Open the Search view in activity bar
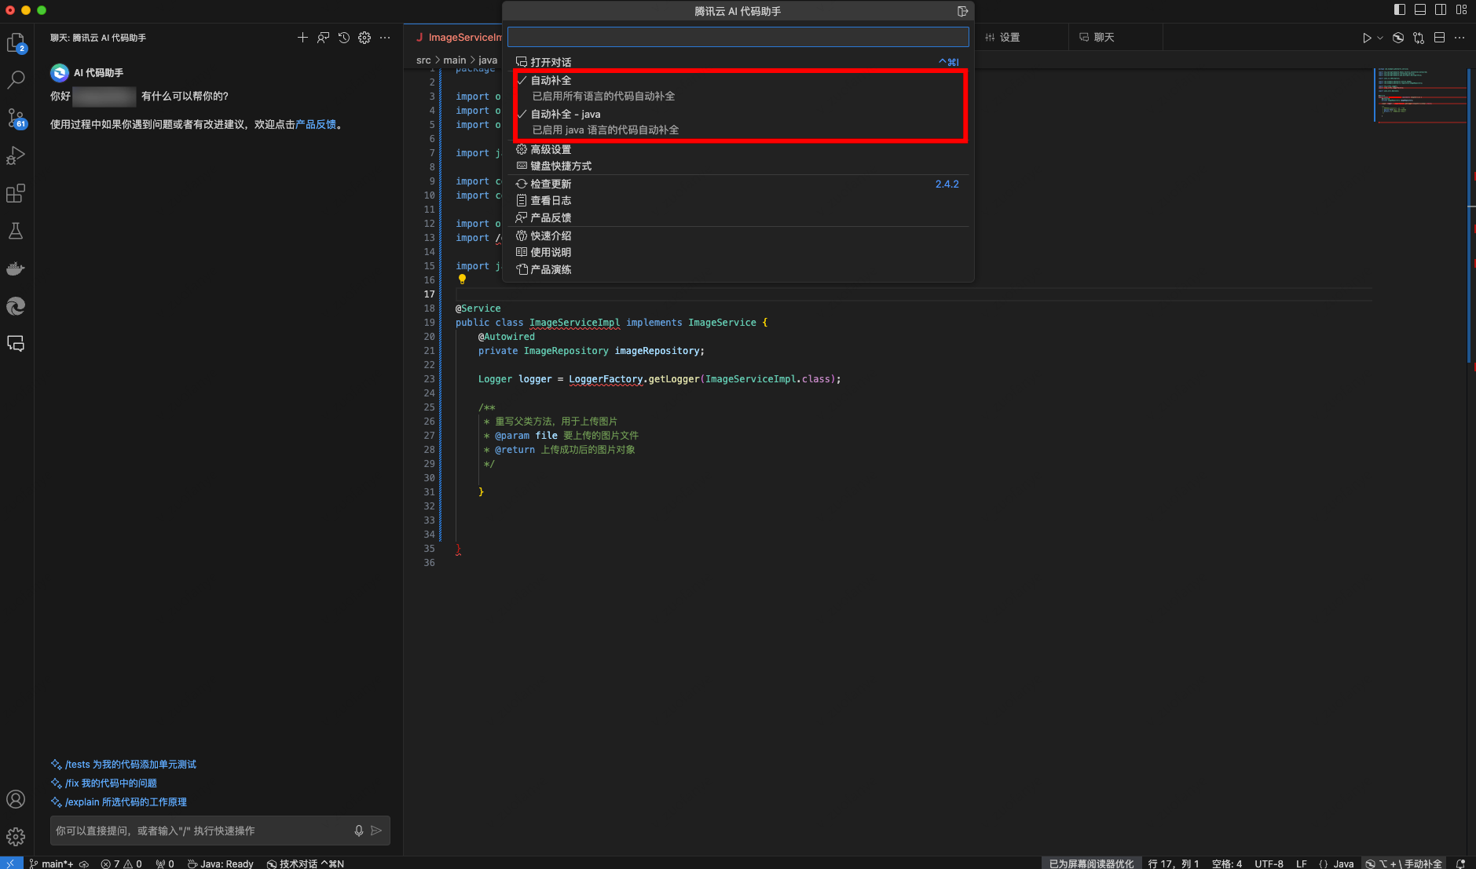This screenshot has width=1476, height=869. pyautogui.click(x=16, y=79)
